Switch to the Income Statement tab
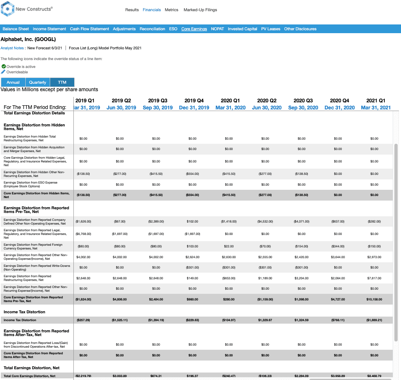401x380 pixels. tap(49, 29)
